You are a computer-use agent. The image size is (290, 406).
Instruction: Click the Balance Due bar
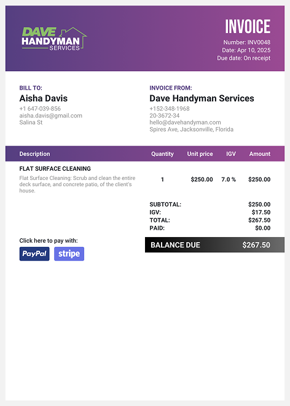point(214,245)
